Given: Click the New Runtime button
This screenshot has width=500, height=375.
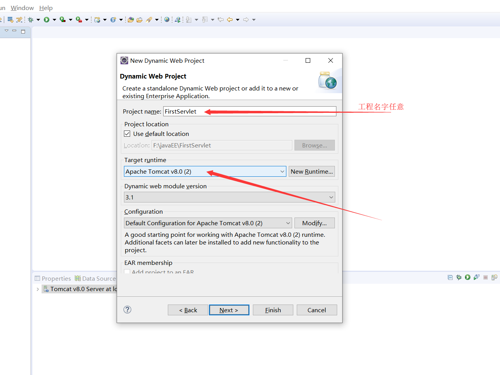Looking at the screenshot, I should pyautogui.click(x=312, y=171).
